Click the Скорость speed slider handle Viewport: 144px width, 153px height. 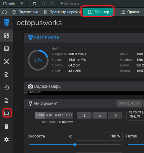click(75, 145)
